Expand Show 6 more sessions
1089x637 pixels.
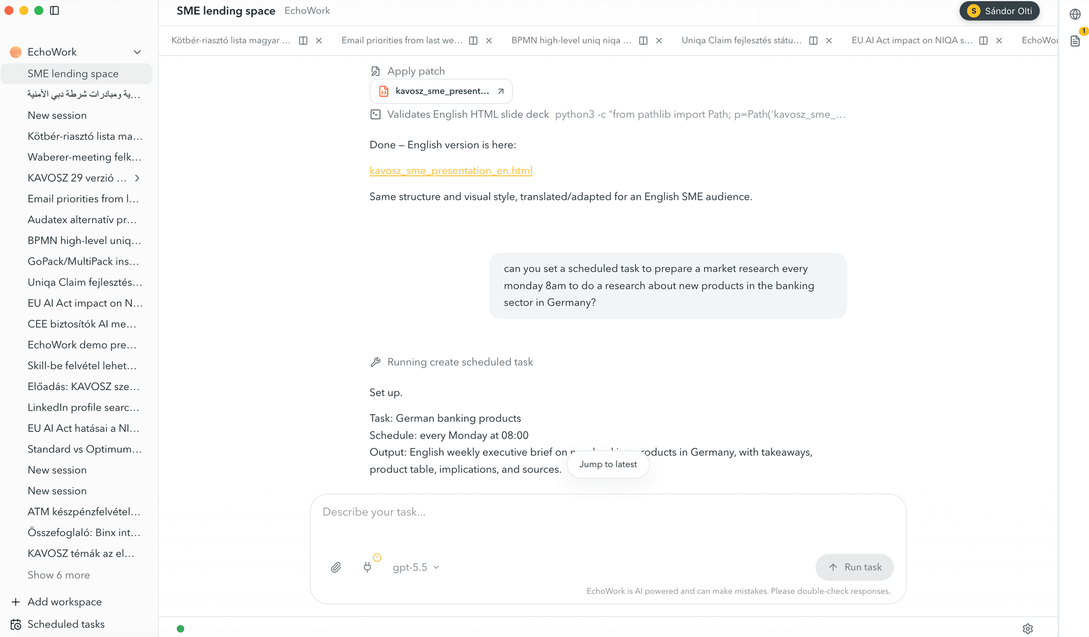(58, 575)
